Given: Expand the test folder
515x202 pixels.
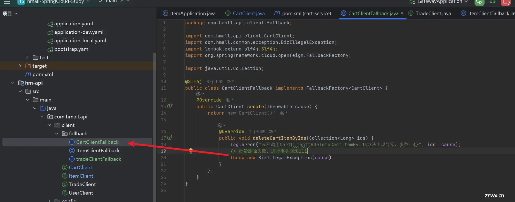Looking at the screenshot, I should pyautogui.click(x=27, y=57).
